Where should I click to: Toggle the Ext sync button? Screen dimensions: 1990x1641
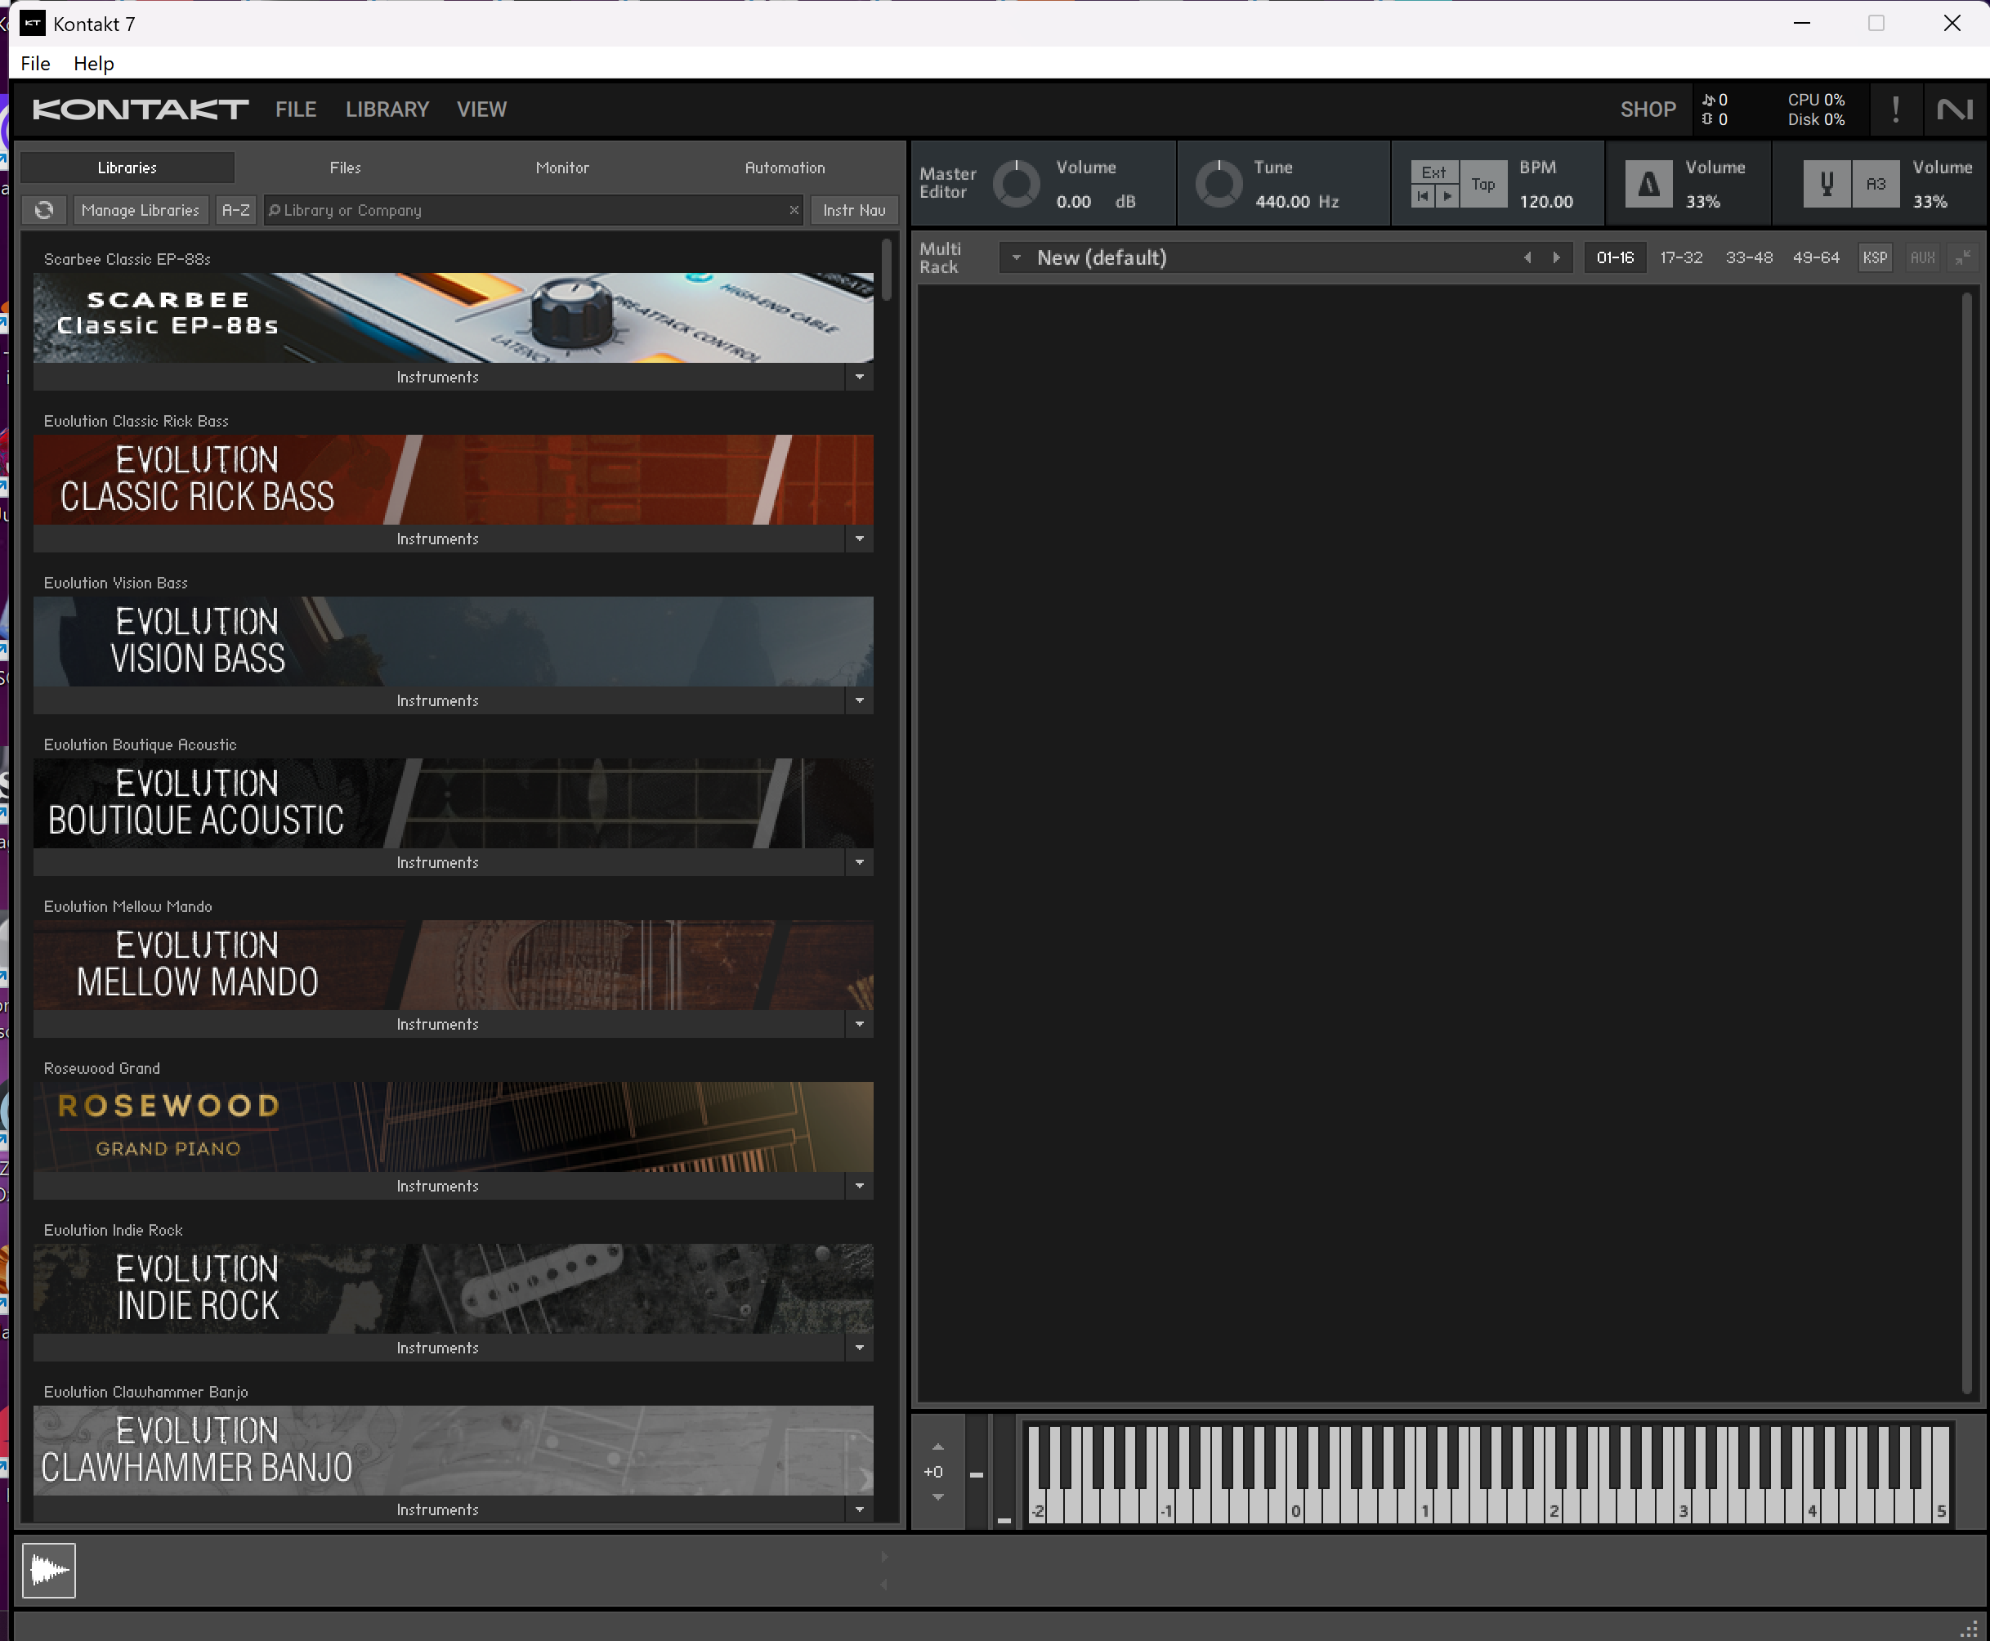(x=1433, y=172)
